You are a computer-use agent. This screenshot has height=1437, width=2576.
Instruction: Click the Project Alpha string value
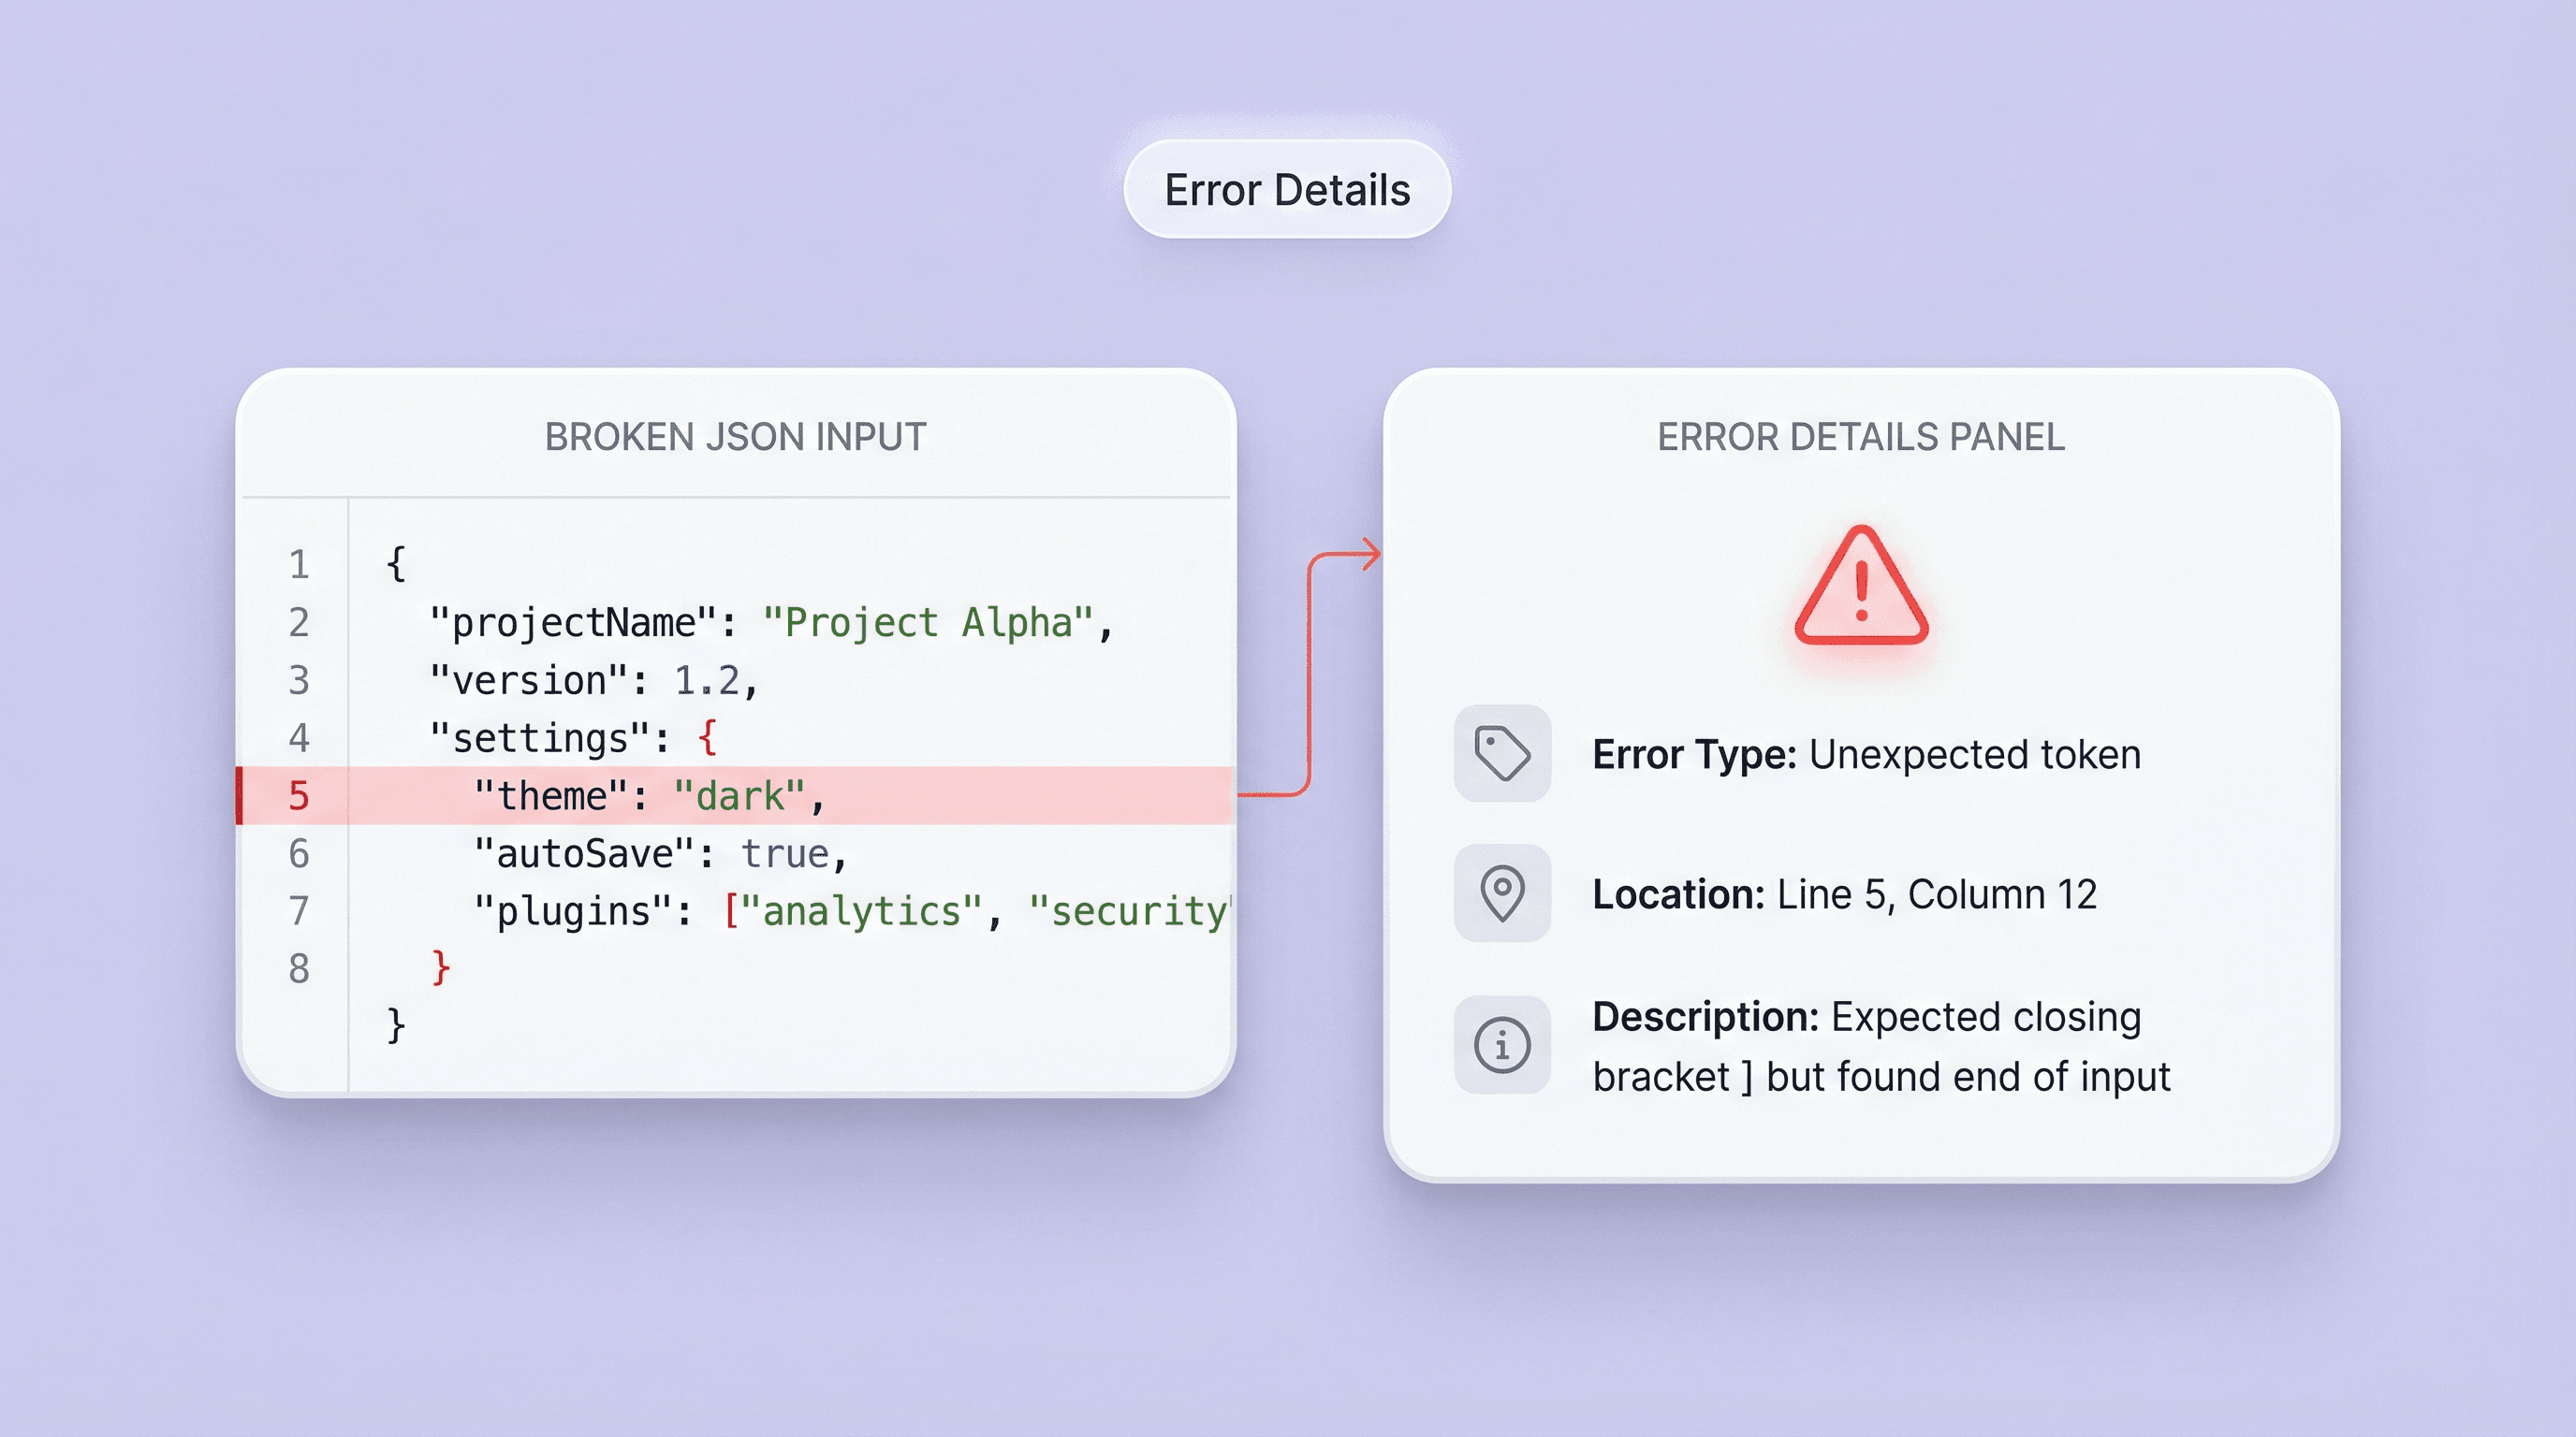point(930,620)
